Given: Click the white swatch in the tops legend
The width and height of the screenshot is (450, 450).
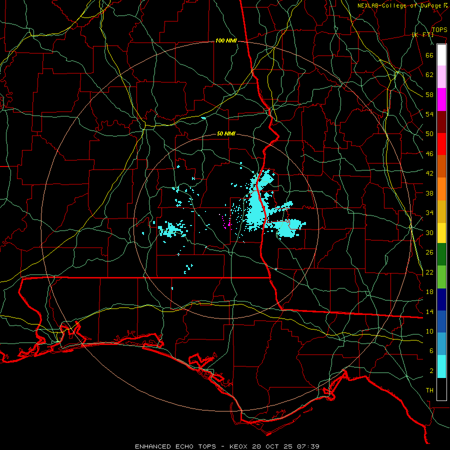Looking at the screenshot, I should 441,55.
